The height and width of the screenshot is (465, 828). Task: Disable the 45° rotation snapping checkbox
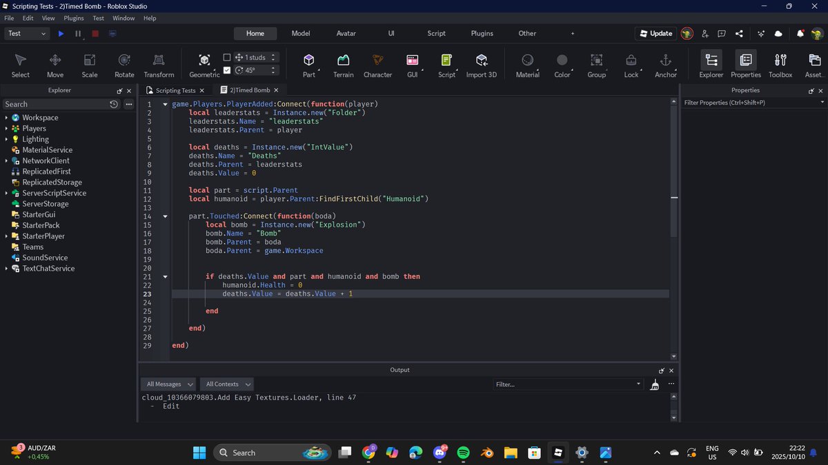tap(227, 70)
